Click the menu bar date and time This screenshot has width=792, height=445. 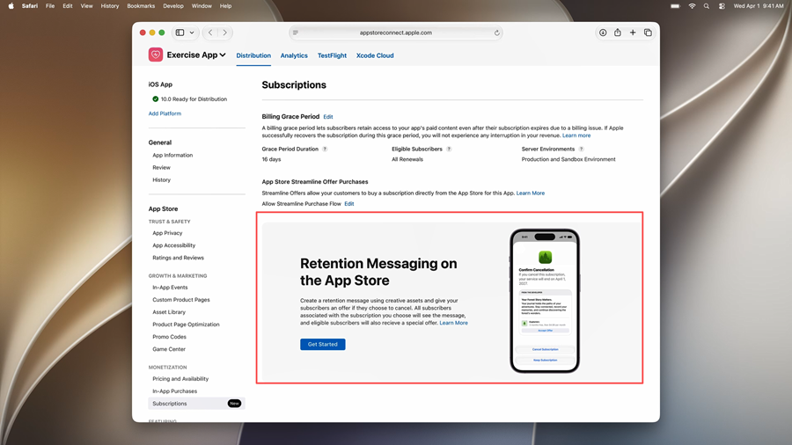(759, 6)
